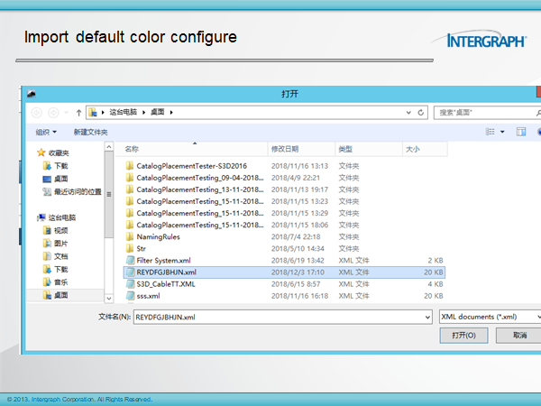Change the view layout icon
Screen dimensions: 541x406
coord(490,132)
